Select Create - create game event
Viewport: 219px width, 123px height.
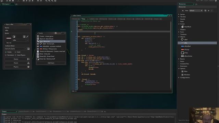[x=51, y=36]
